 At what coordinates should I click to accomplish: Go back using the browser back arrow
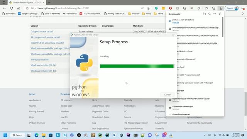click(4, 8)
